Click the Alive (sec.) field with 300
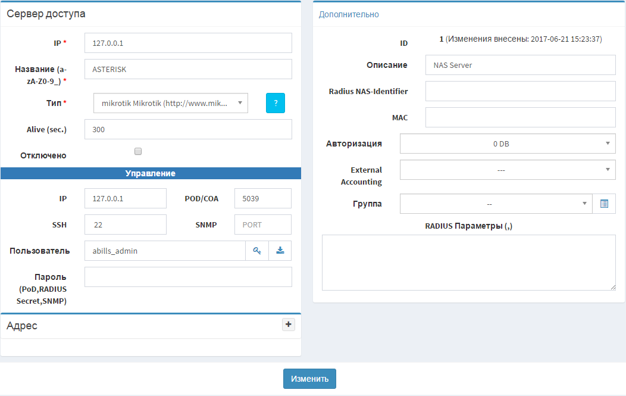The width and height of the screenshot is (626, 396). coord(188,129)
